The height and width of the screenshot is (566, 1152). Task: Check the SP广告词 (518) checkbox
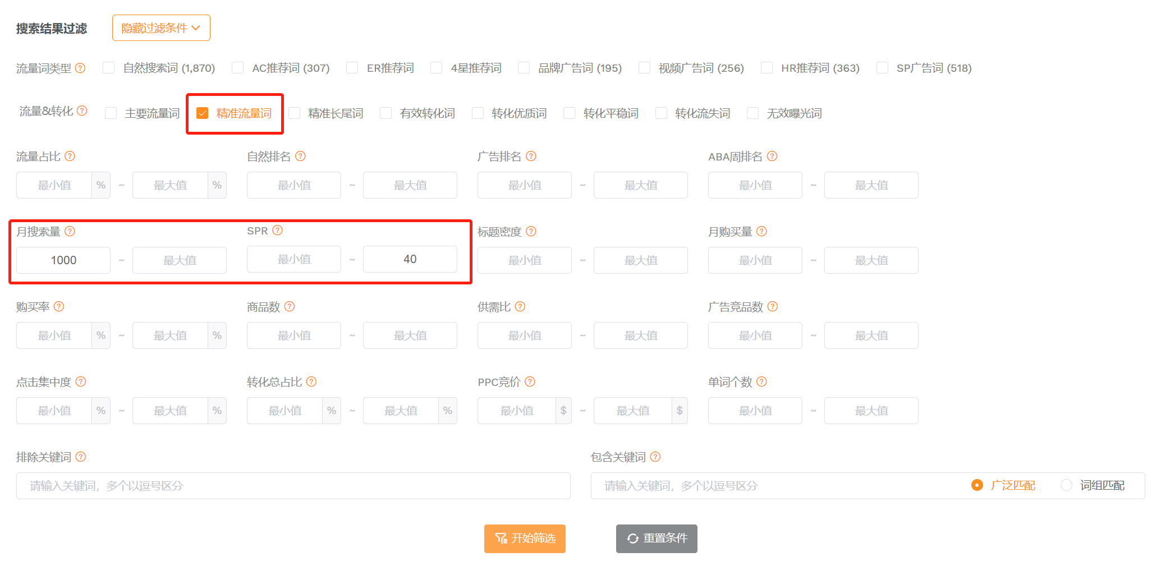(883, 68)
